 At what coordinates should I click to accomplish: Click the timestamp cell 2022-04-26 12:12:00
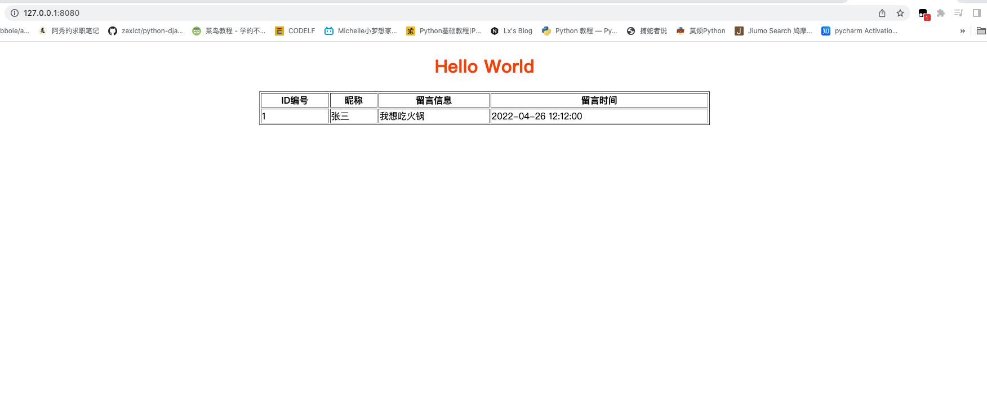tap(599, 116)
